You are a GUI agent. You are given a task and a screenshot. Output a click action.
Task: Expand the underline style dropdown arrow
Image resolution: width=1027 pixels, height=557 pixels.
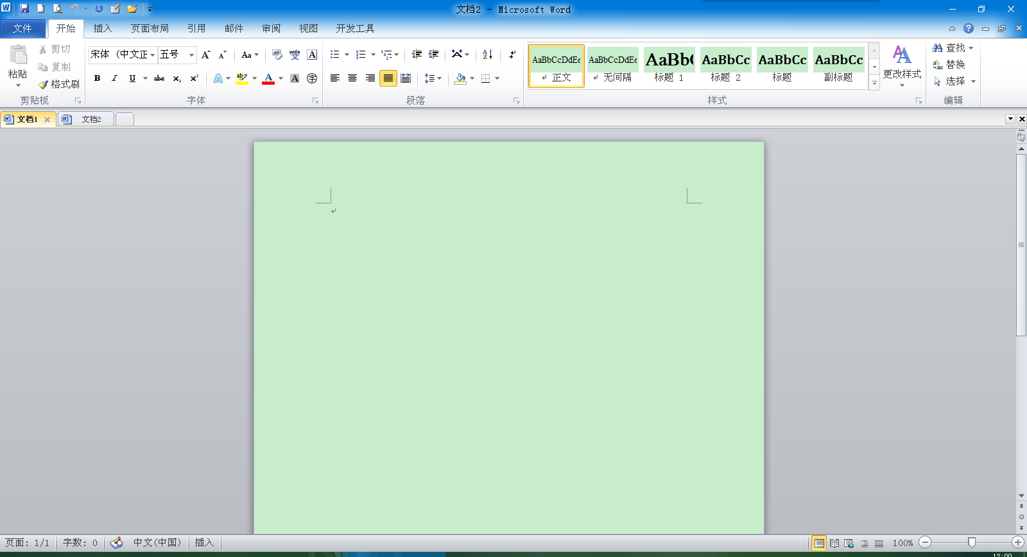(x=145, y=78)
